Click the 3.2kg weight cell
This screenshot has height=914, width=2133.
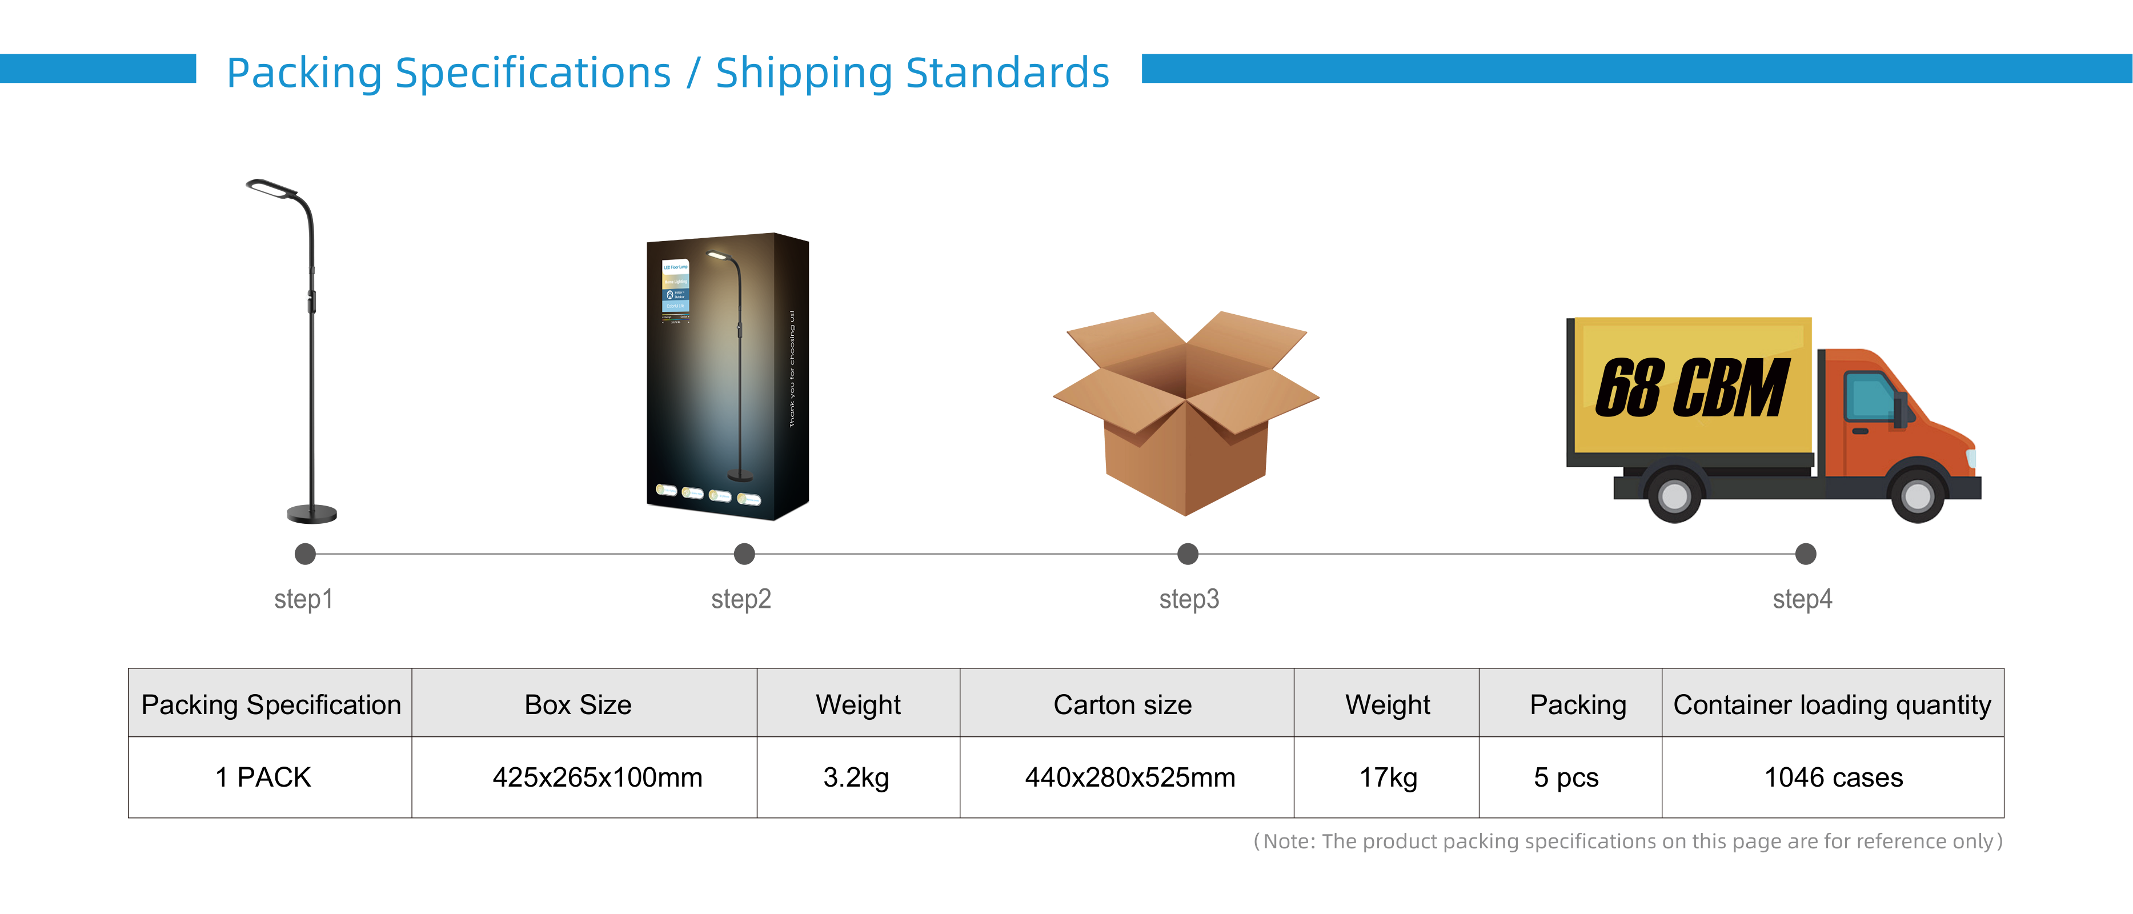click(x=856, y=777)
